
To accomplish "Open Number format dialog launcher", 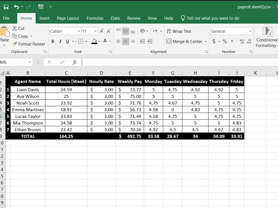I will (x=251, y=52).
